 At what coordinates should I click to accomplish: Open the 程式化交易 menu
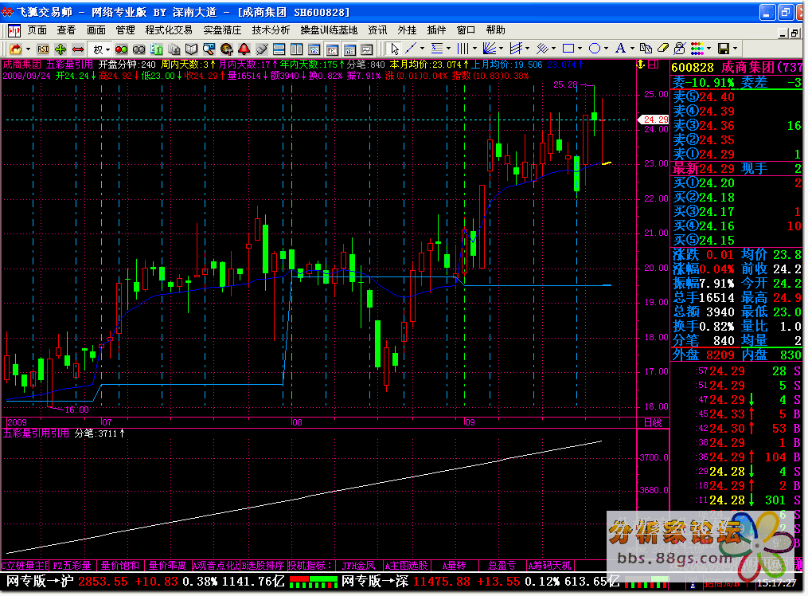(x=169, y=30)
